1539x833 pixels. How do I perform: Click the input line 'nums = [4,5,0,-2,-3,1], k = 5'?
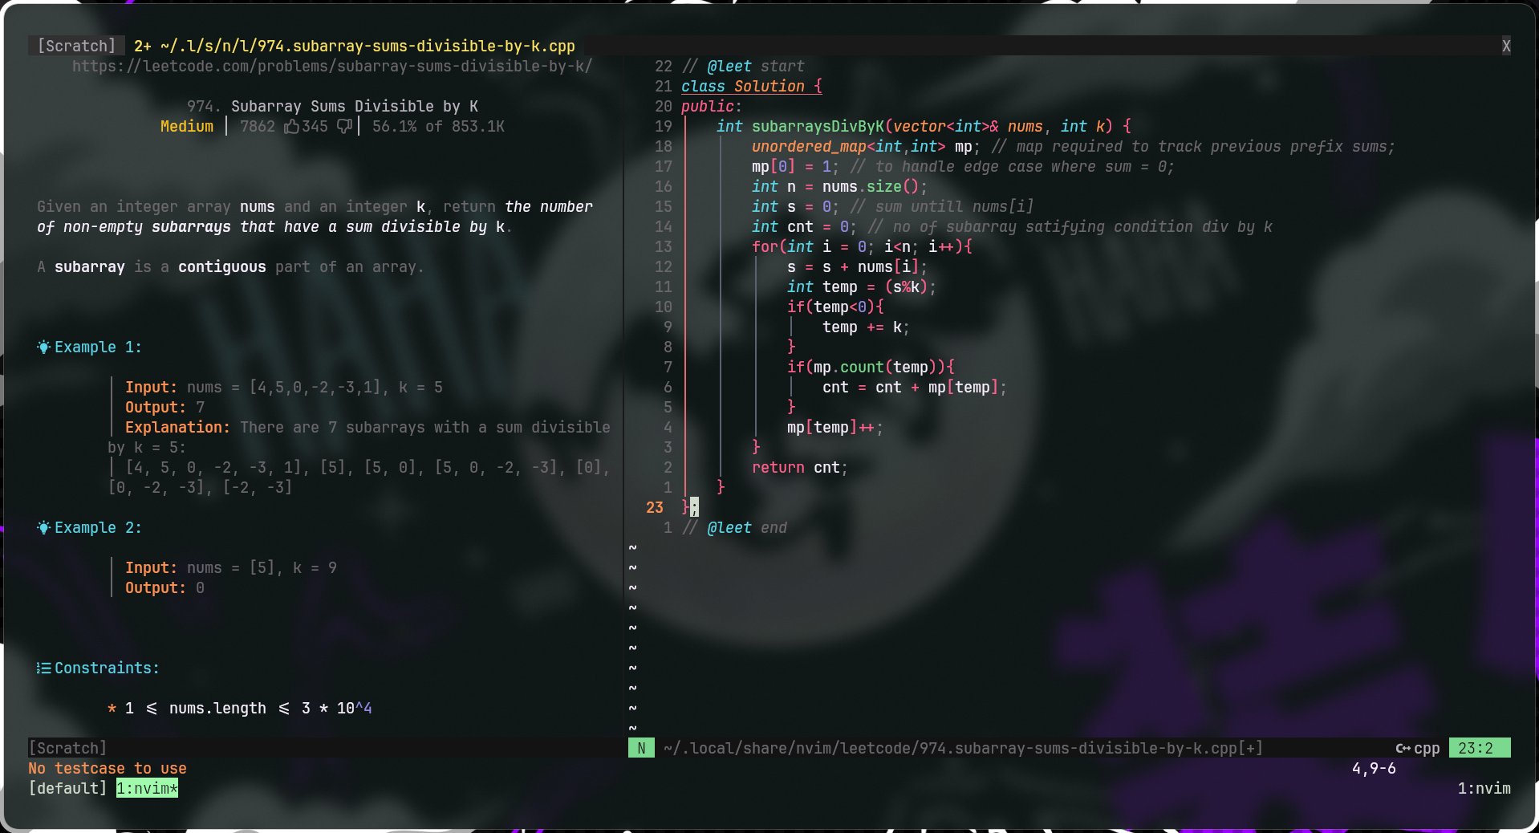click(315, 388)
